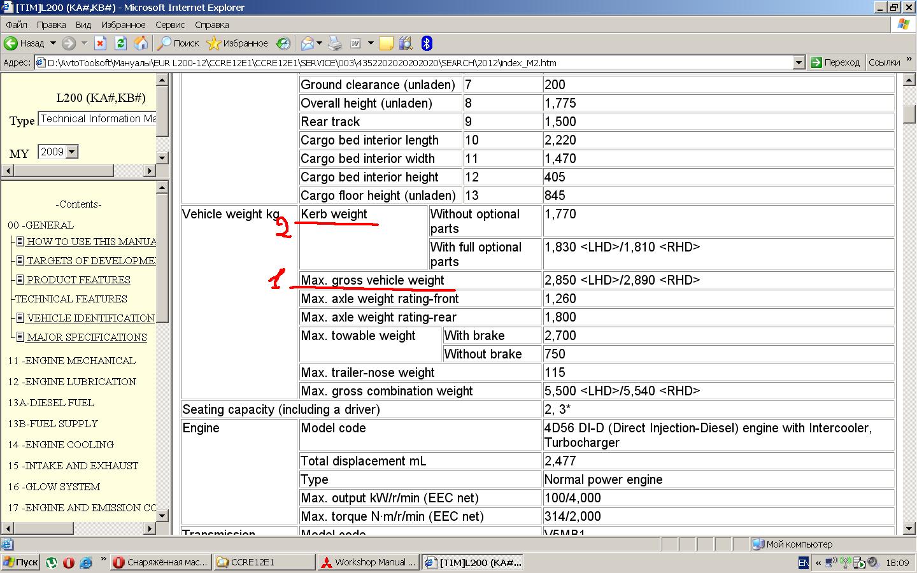Open the Вид menu

(83, 25)
